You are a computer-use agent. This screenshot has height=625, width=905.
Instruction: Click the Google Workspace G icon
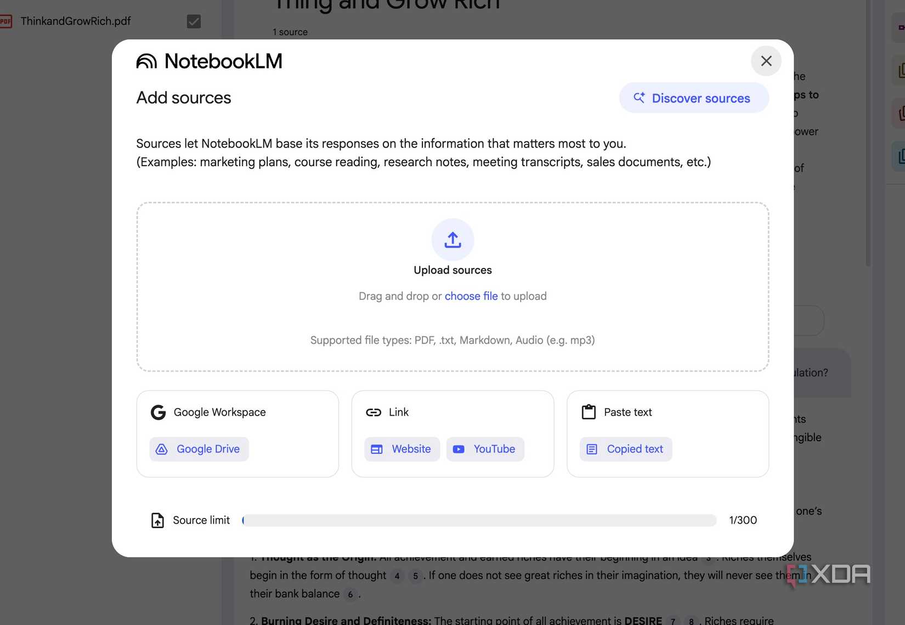(158, 412)
